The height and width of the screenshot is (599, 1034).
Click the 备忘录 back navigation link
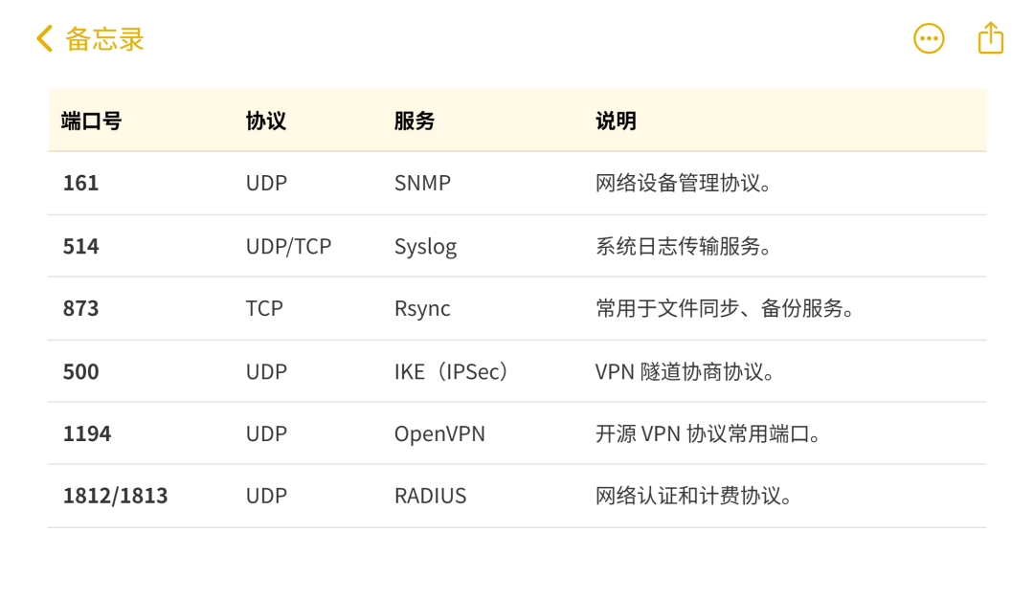[x=102, y=39]
